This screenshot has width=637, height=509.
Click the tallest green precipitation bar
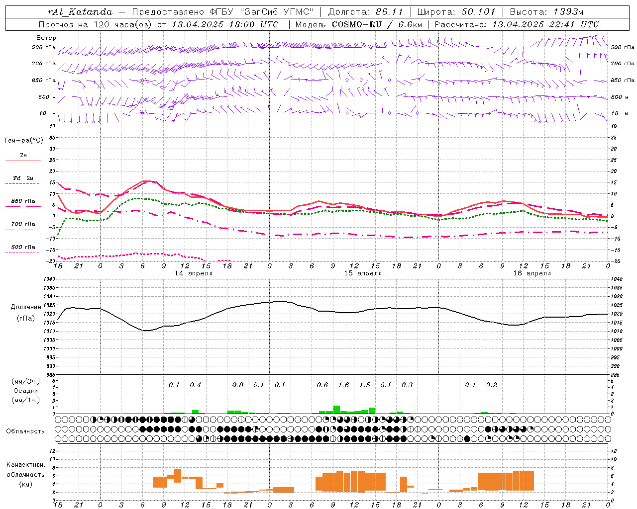tap(336, 410)
